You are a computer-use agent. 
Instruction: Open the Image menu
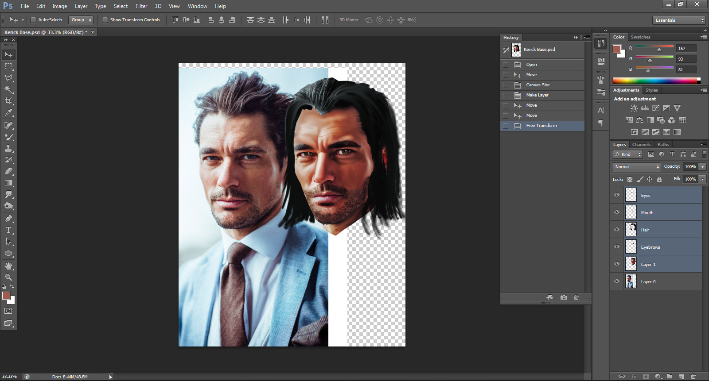59,6
